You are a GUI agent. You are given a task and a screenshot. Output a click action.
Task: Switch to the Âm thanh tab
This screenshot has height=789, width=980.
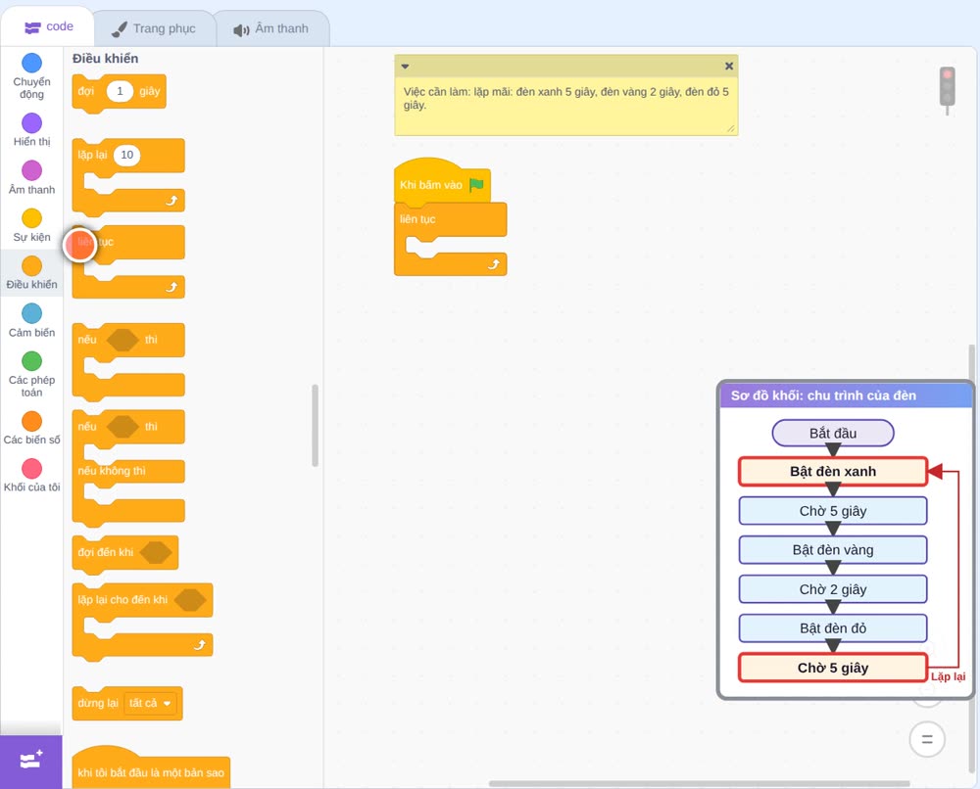tap(271, 28)
